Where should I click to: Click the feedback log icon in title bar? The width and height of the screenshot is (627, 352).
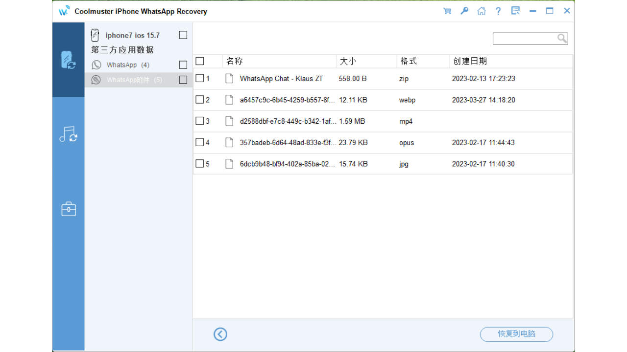click(515, 10)
